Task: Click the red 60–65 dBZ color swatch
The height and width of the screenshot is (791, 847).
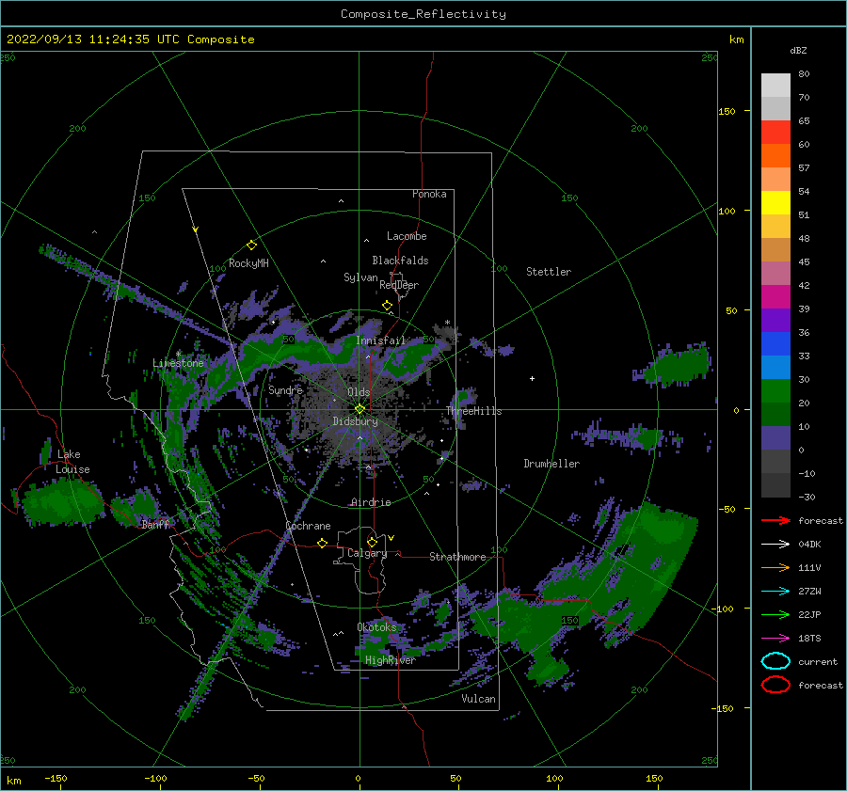Action: [775, 133]
